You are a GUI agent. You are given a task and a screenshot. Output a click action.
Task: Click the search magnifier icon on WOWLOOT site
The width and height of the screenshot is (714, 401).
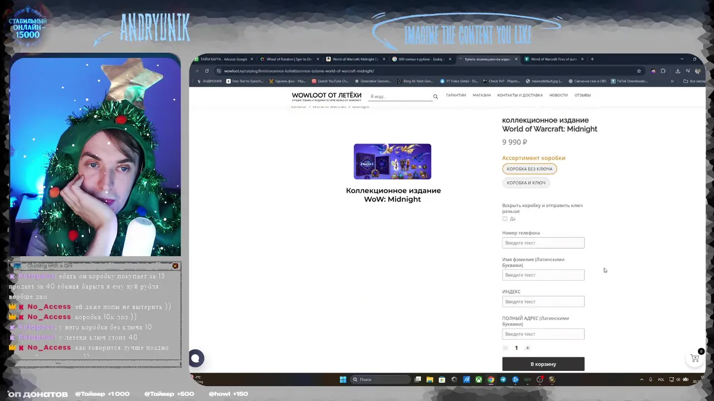point(436,96)
